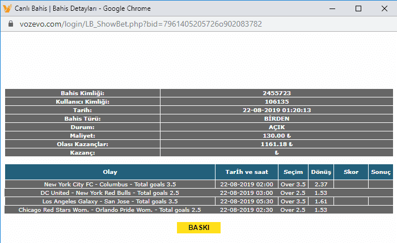
Task: Click the DC United - New York Red Bulls event
Action: pos(110,193)
